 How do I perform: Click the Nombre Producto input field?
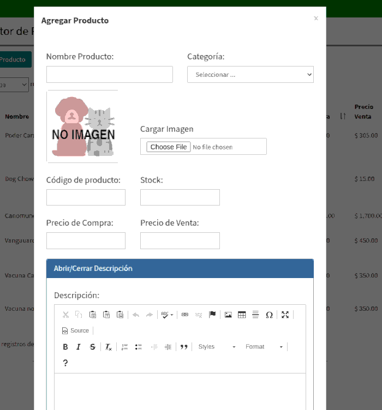click(109, 75)
